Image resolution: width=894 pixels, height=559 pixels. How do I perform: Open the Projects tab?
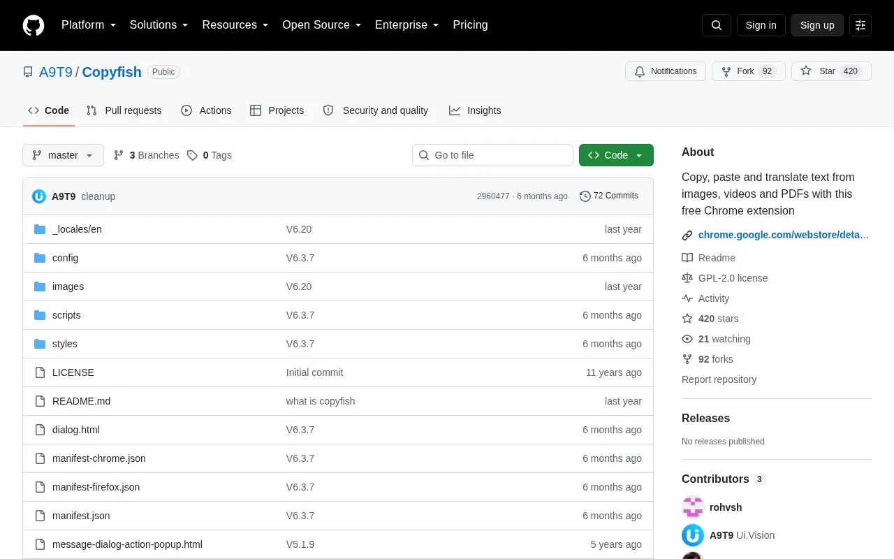coord(277,110)
